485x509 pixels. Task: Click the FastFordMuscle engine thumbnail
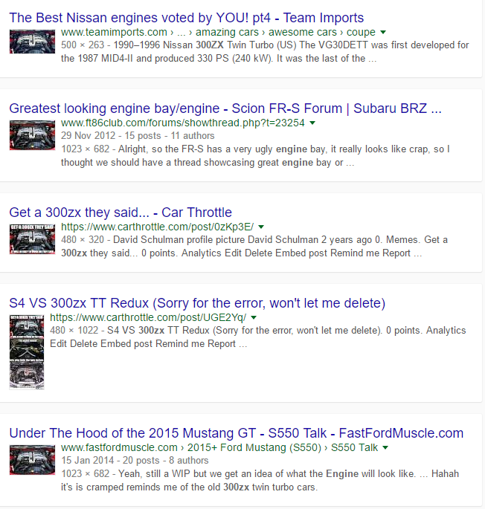(32, 459)
